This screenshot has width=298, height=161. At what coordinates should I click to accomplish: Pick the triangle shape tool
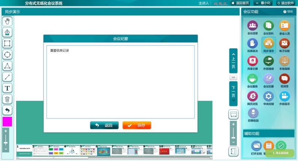pos(7,66)
